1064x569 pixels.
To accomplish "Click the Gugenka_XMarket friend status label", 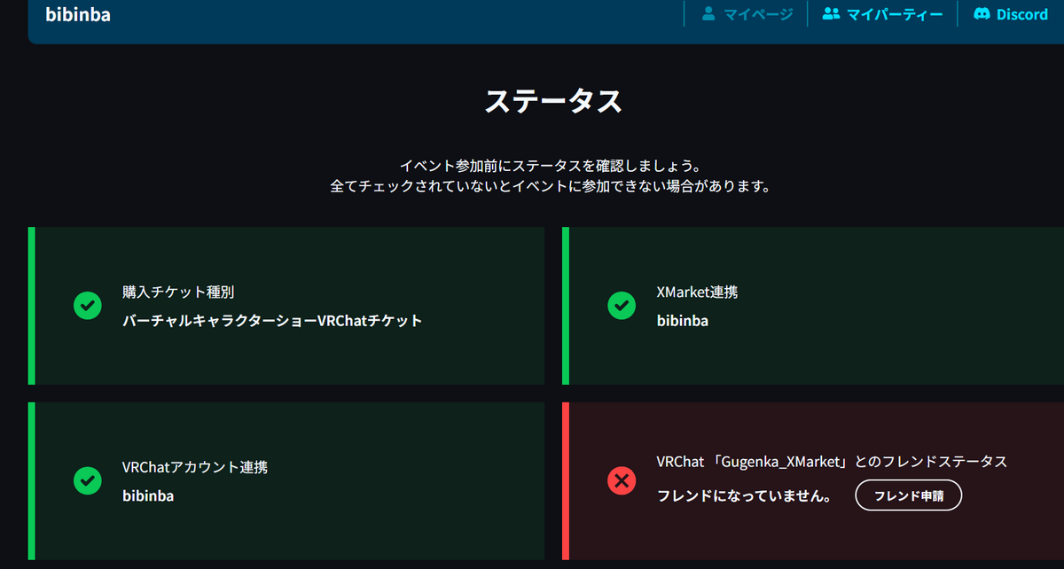I will (832, 462).
